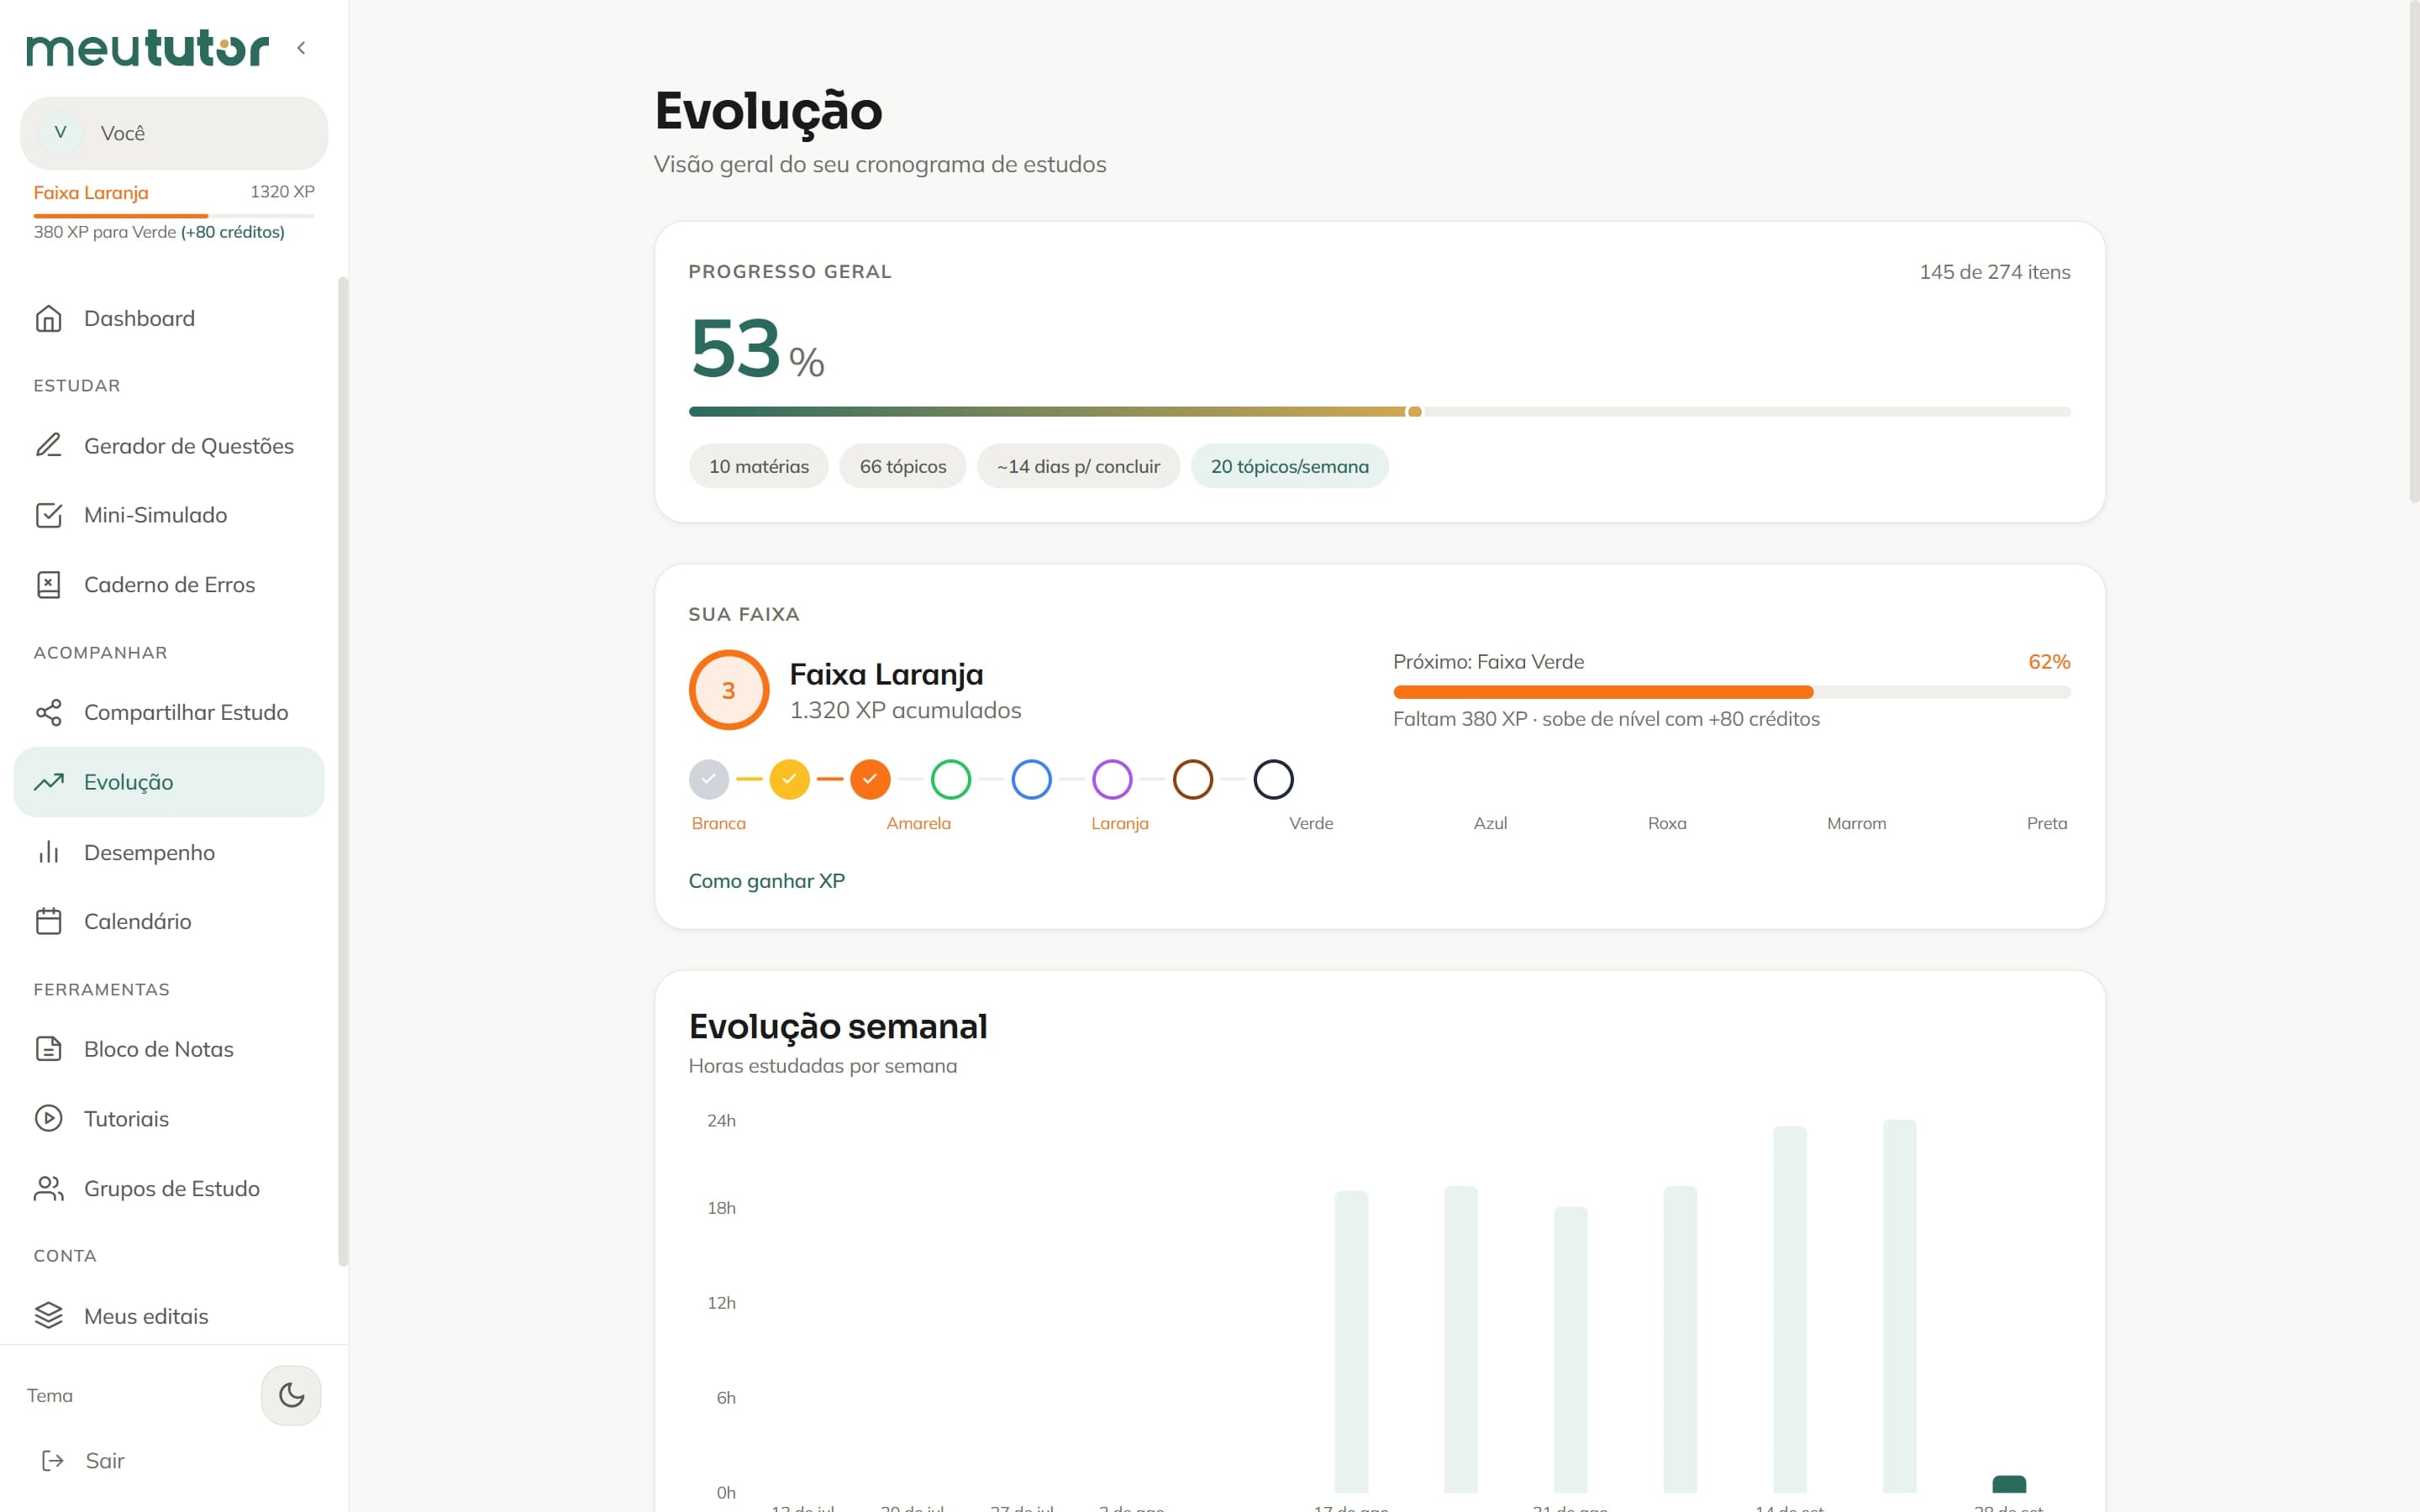
Task: Click the Como ganhar XP link
Action: [x=767, y=881]
